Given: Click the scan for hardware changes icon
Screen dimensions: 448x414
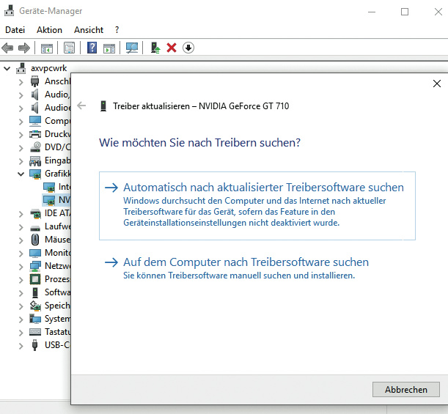Looking at the screenshot, I should 132,48.
